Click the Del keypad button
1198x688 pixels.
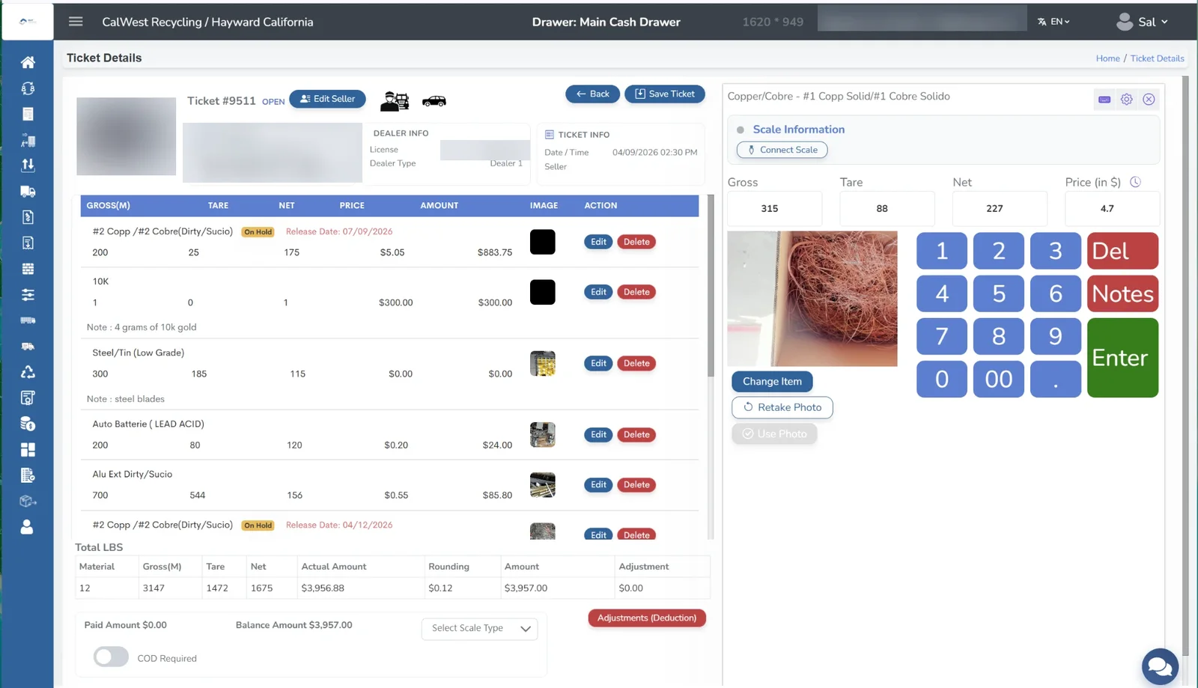pos(1122,251)
